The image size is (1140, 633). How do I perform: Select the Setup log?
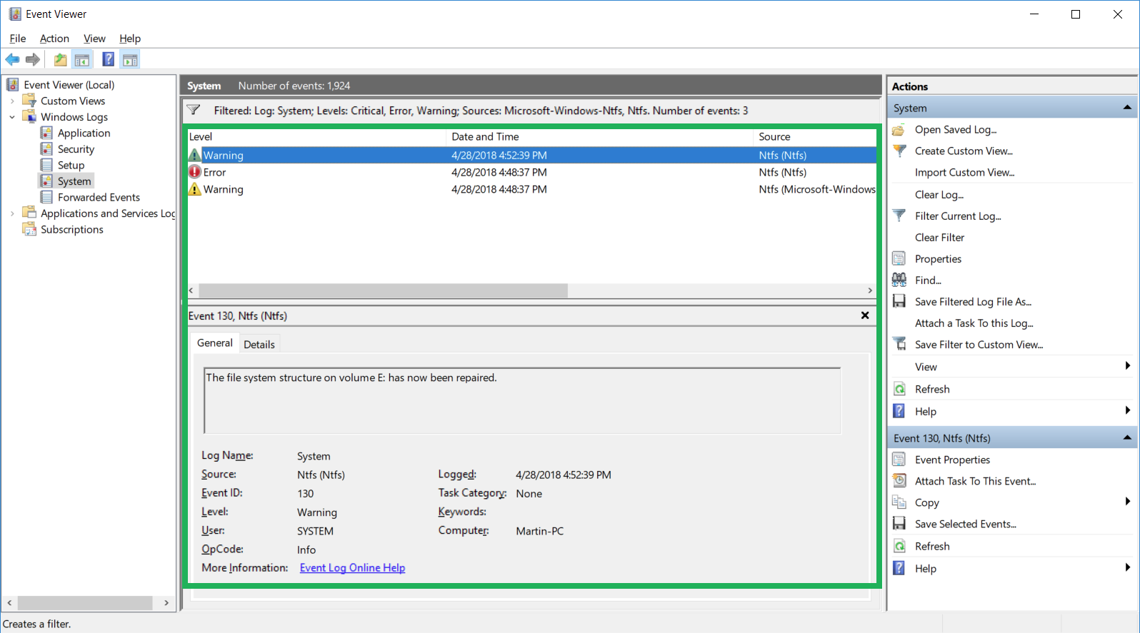71,166
